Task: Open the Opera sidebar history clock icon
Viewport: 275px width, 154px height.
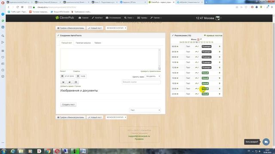Action: [3, 70]
